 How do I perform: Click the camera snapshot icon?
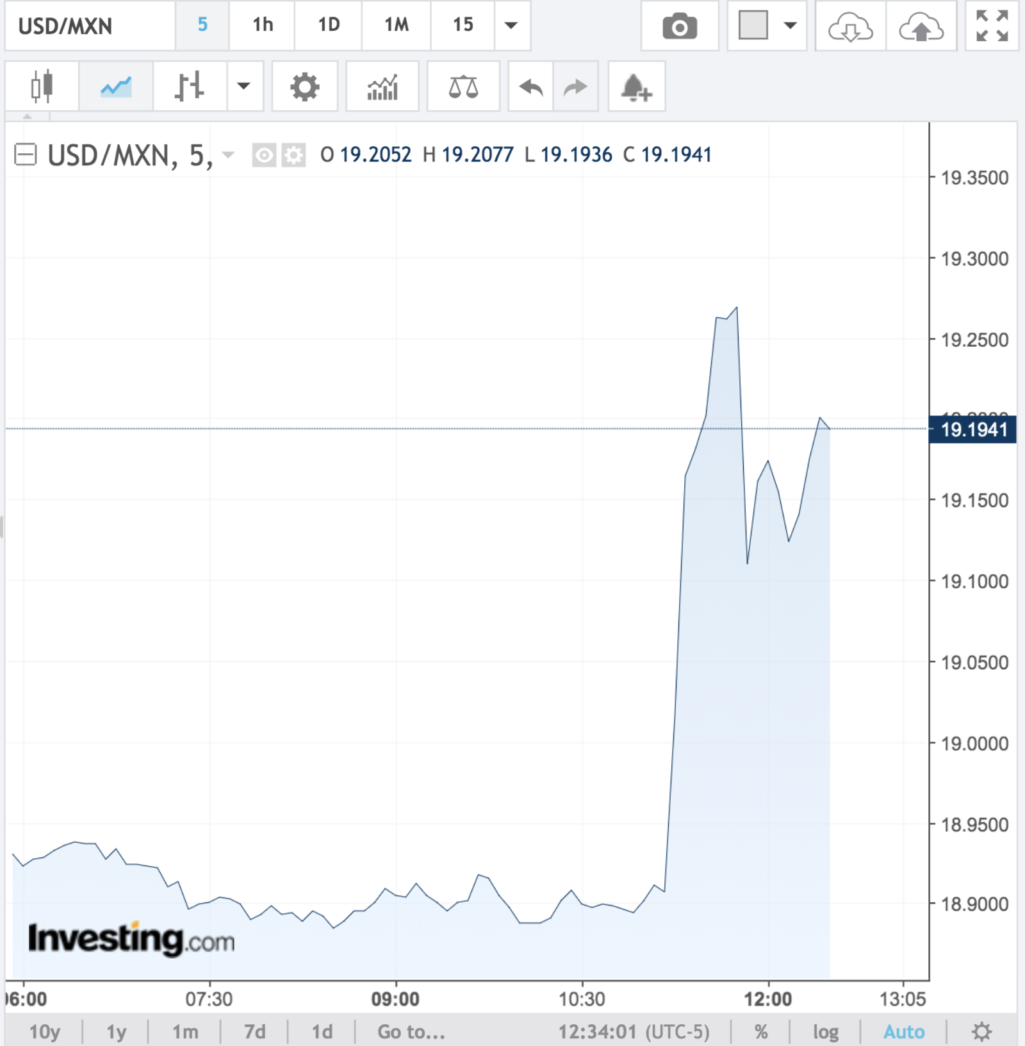679,27
